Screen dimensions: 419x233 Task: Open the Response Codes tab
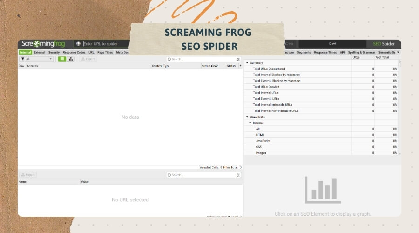click(74, 53)
